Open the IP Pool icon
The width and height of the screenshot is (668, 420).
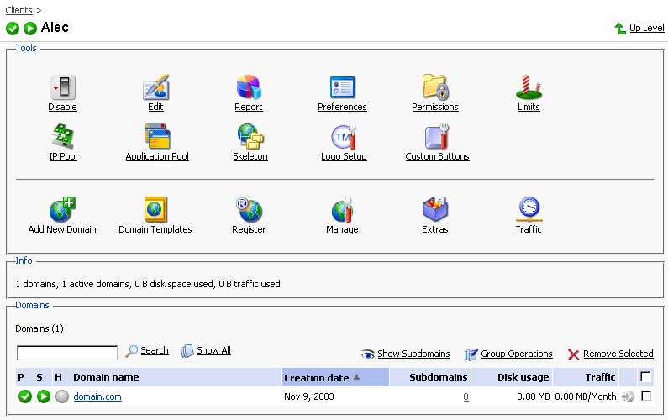pyautogui.click(x=62, y=137)
